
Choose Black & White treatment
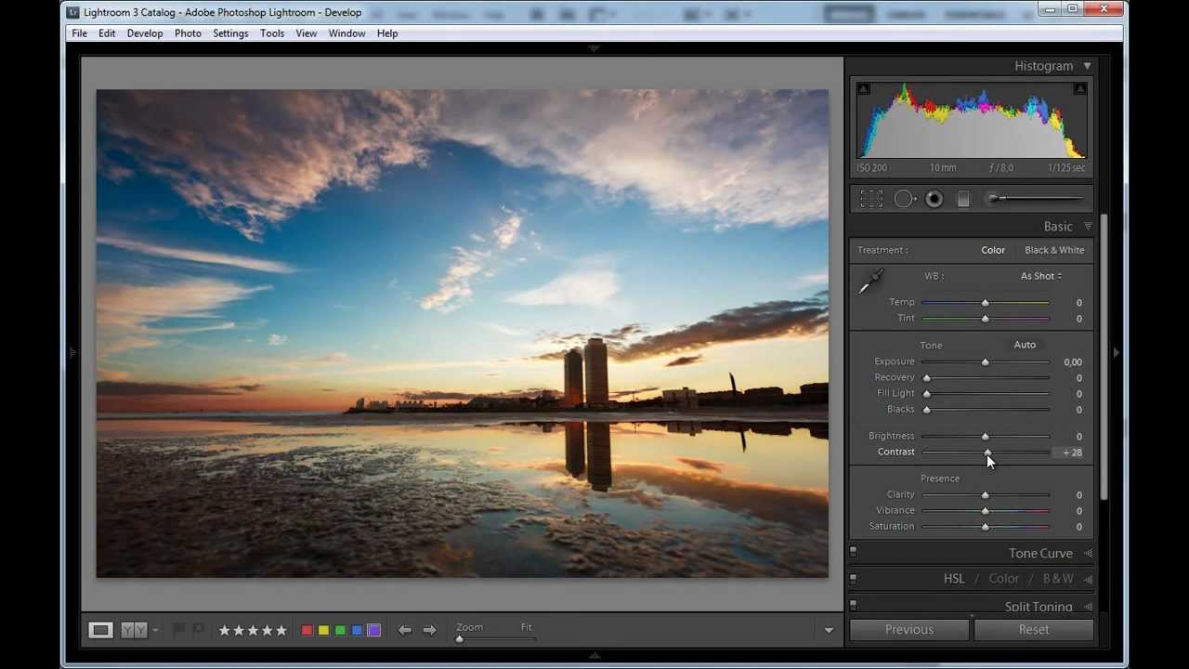1054,250
